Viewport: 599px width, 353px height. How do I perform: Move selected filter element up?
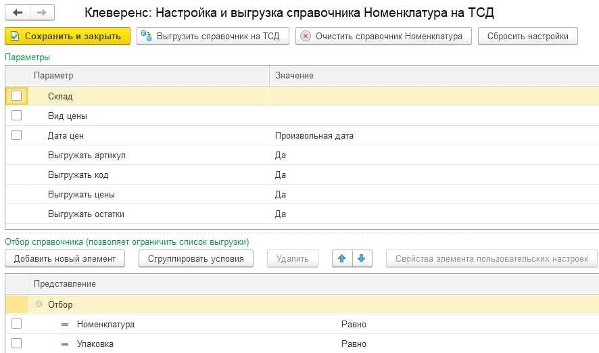pos(342,258)
